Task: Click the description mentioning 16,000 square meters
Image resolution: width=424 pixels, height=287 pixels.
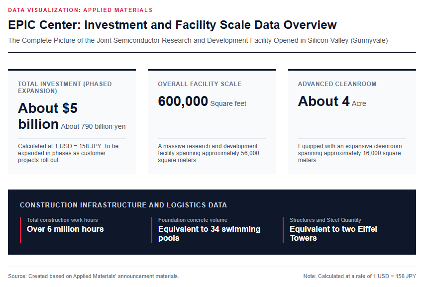Action: pos(350,153)
